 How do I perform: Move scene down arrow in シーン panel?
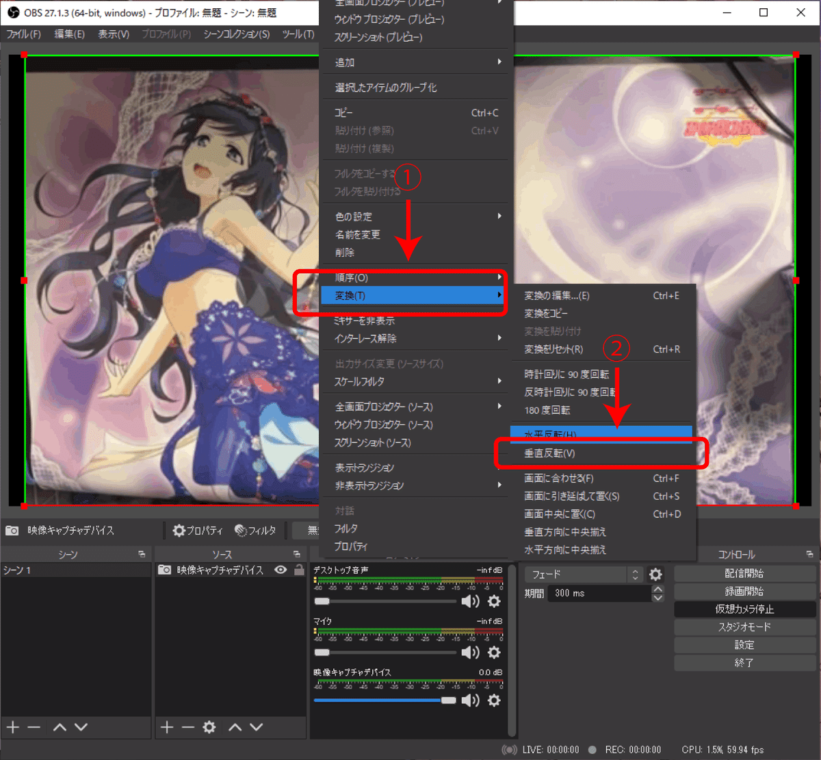pos(81,727)
